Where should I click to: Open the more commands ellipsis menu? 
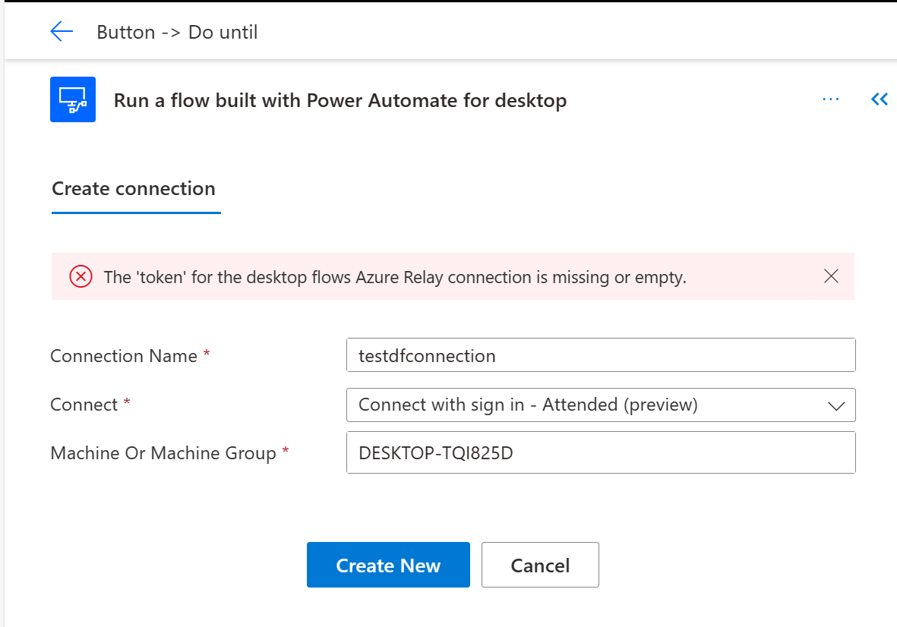click(x=830, y=99)
